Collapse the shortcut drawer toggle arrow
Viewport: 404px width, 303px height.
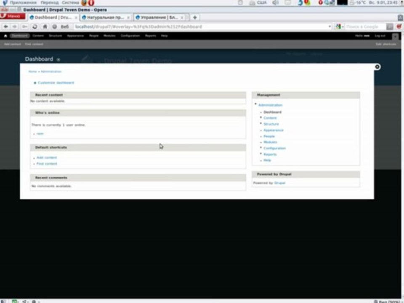click(x=395, y=36)
